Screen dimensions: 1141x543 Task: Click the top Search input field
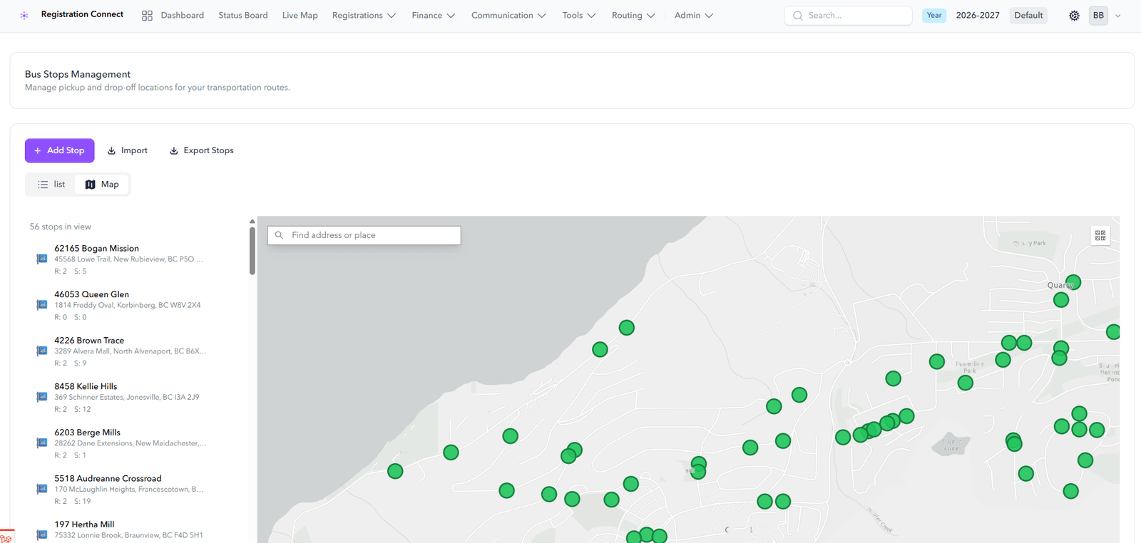coord(849,16)
